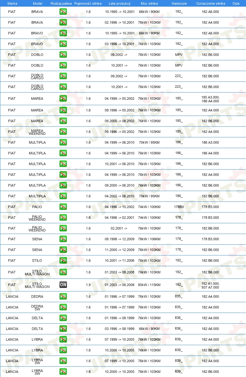Click the Lata produkcji column header
The image size is (246, 377).
120,3
